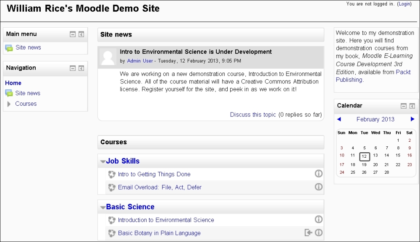The height and width of the screenshot is (242, 420).
Task: Select today, February 12, in Calendar
Action: click(364, 156)
